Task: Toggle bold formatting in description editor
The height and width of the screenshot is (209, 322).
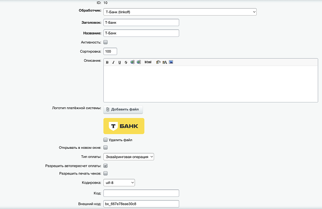Action: point(107,62)
